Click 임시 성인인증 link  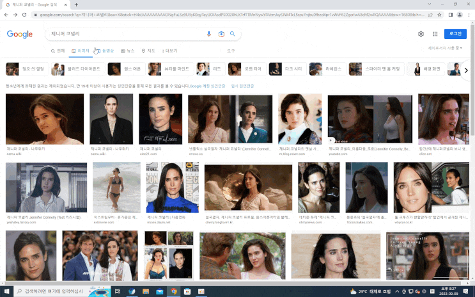tap(242, 86)
